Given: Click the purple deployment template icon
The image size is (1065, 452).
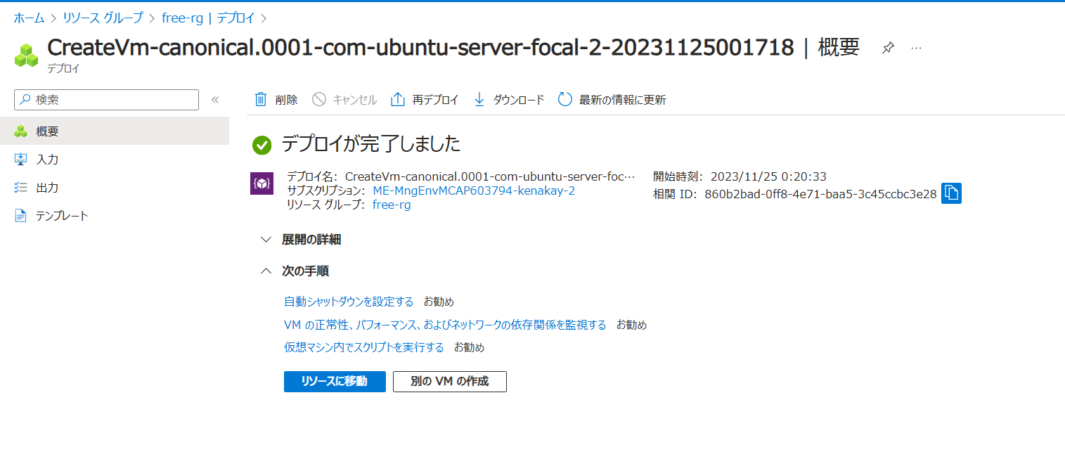Looking at the screenshot, I should 262,183.
